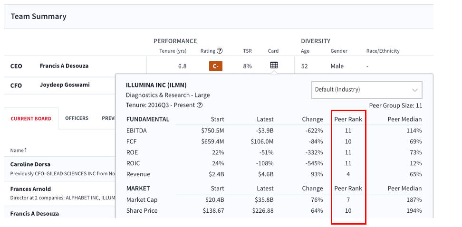Viewport: 462px width, 227px height.
Task: Click the FUNDAMENTAL section header
Action: [148, 119]
